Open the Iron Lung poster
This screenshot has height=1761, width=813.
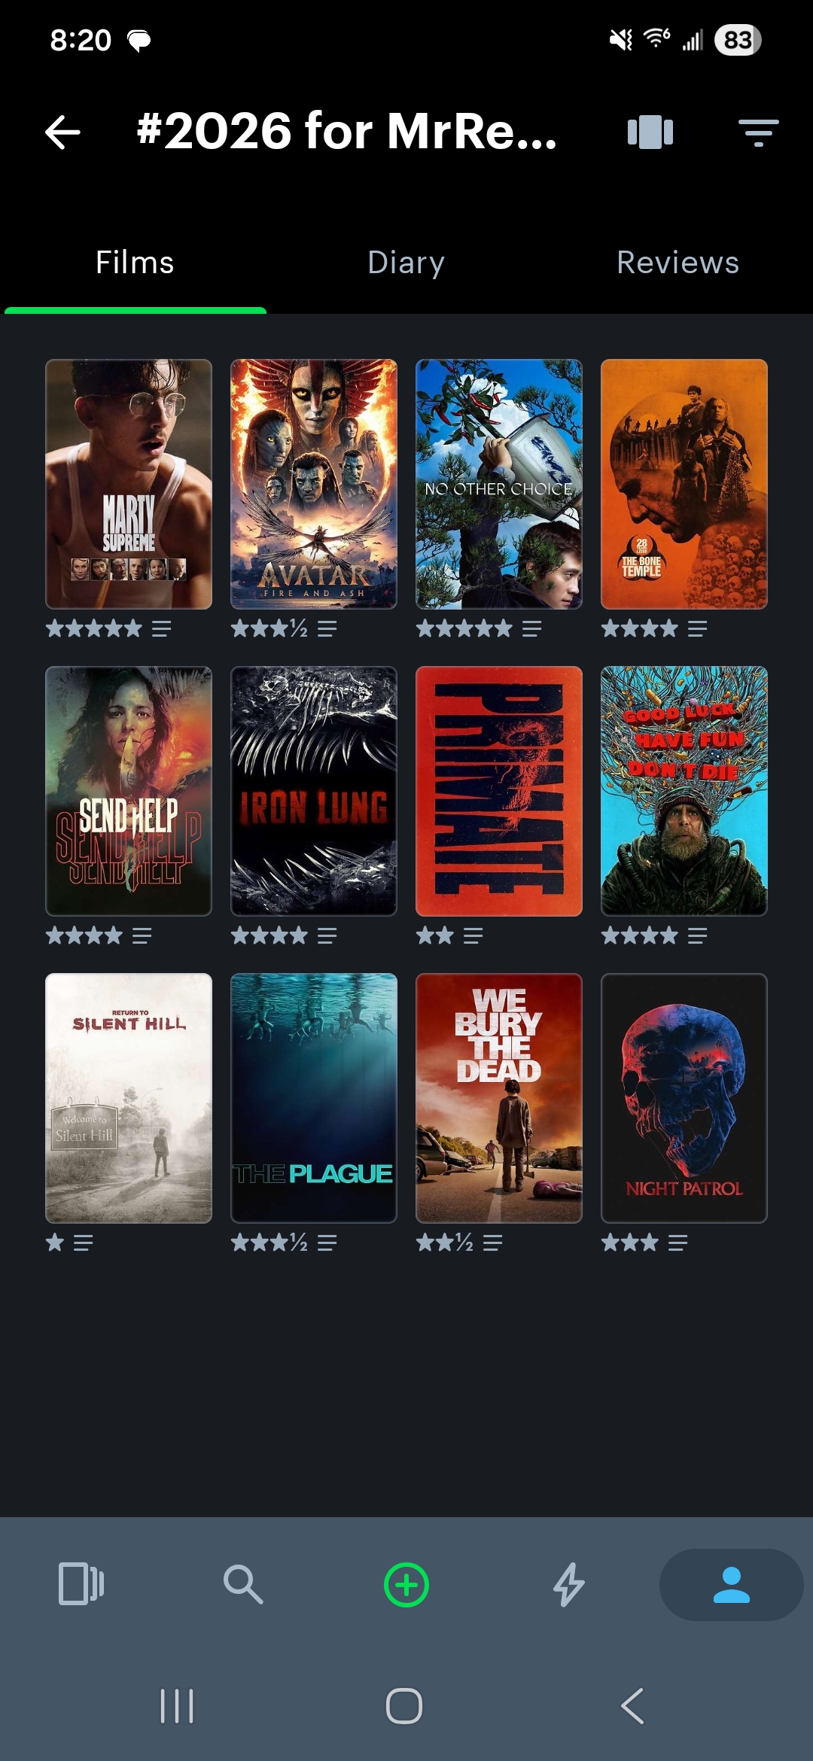click(x=314, y=791)
